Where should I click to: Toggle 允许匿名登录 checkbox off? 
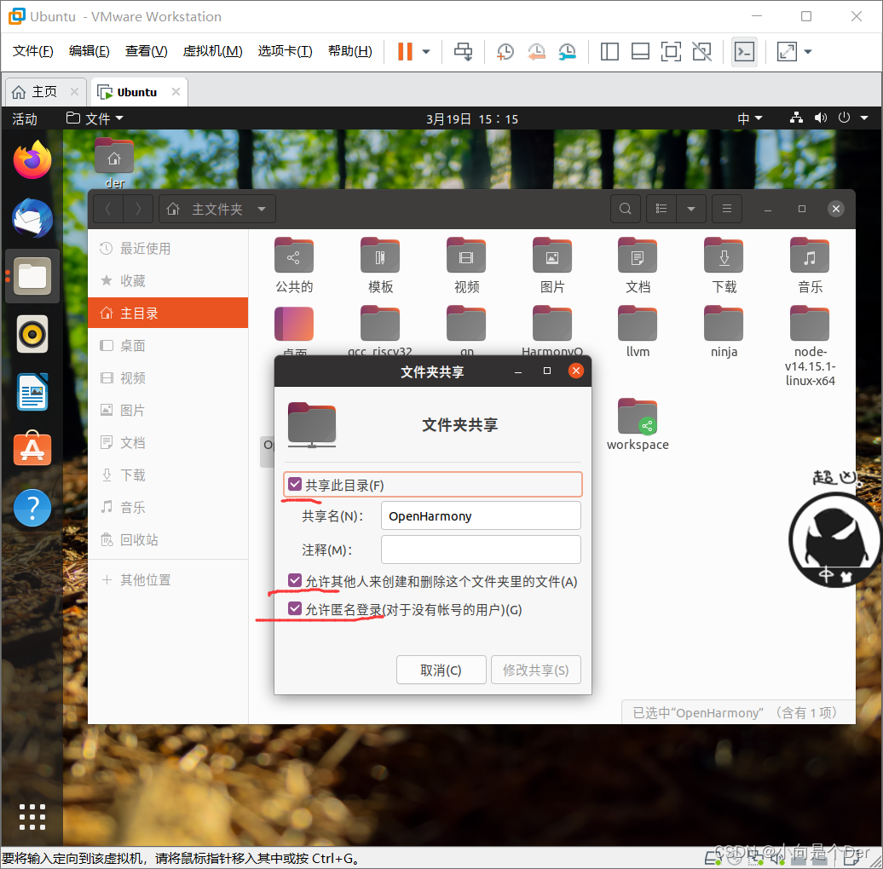[x=295, y=608]
